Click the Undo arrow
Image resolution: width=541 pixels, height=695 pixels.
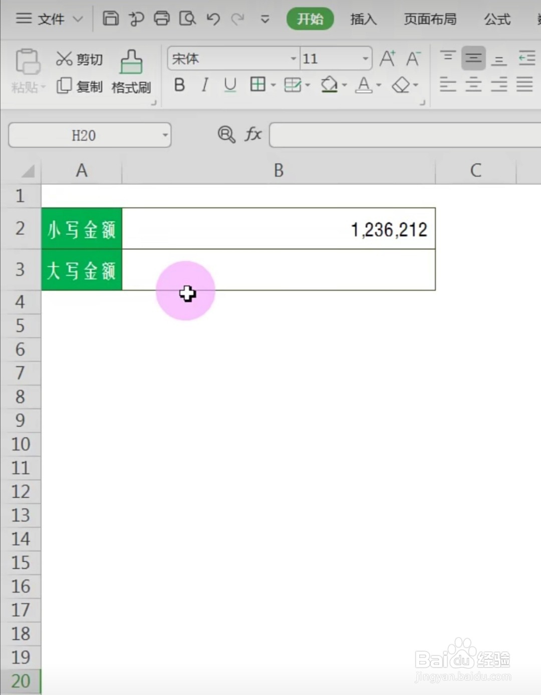coord(213,19)
